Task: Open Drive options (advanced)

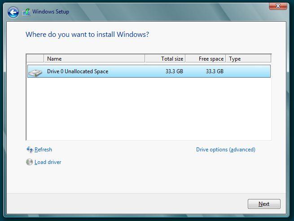Action: pos(226,150)
